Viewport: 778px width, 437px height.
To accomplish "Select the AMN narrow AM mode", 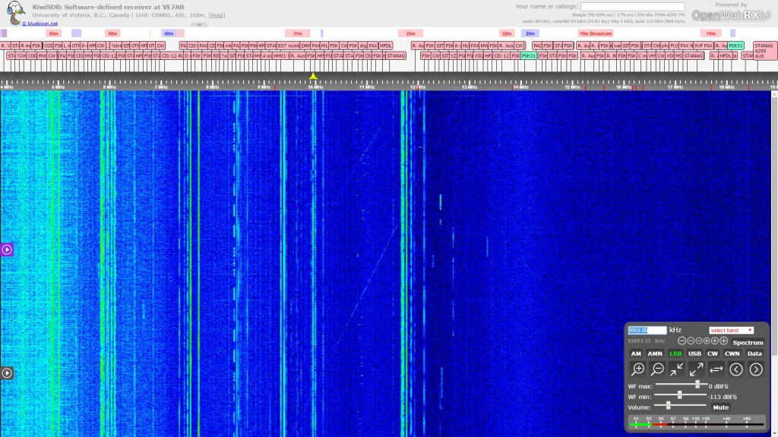I will point(655,354).
